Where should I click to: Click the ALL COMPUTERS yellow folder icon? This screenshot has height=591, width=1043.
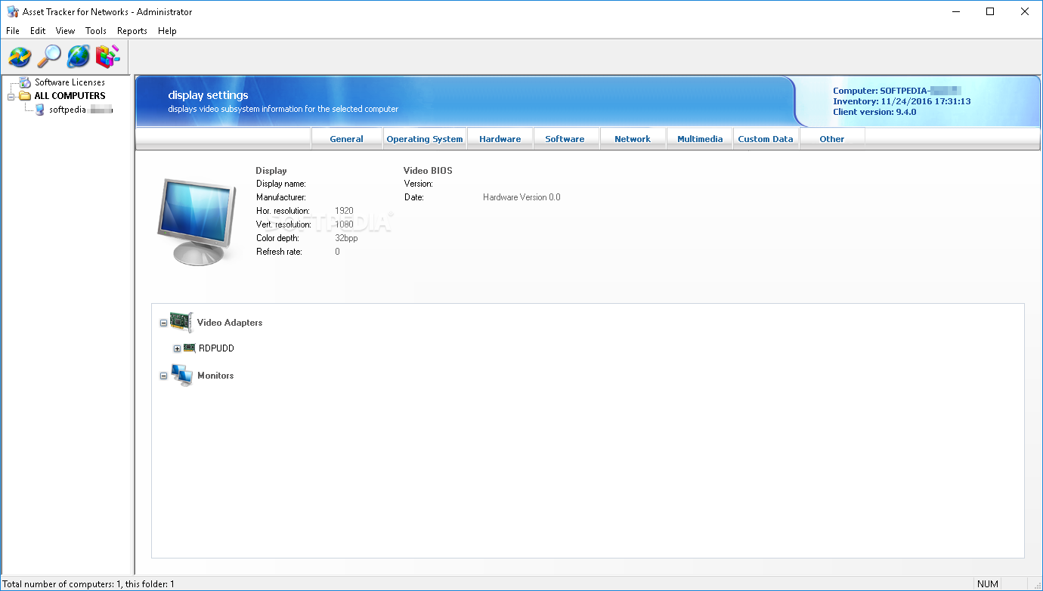pyautogui.click(x=26, y=96)
